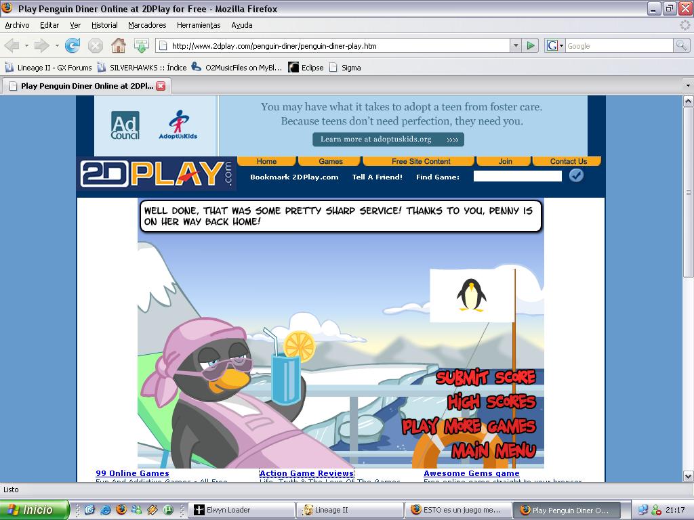
Task: Click the AdoptUsKids logo
Action: pyautogui.click(x=178, y=125)
